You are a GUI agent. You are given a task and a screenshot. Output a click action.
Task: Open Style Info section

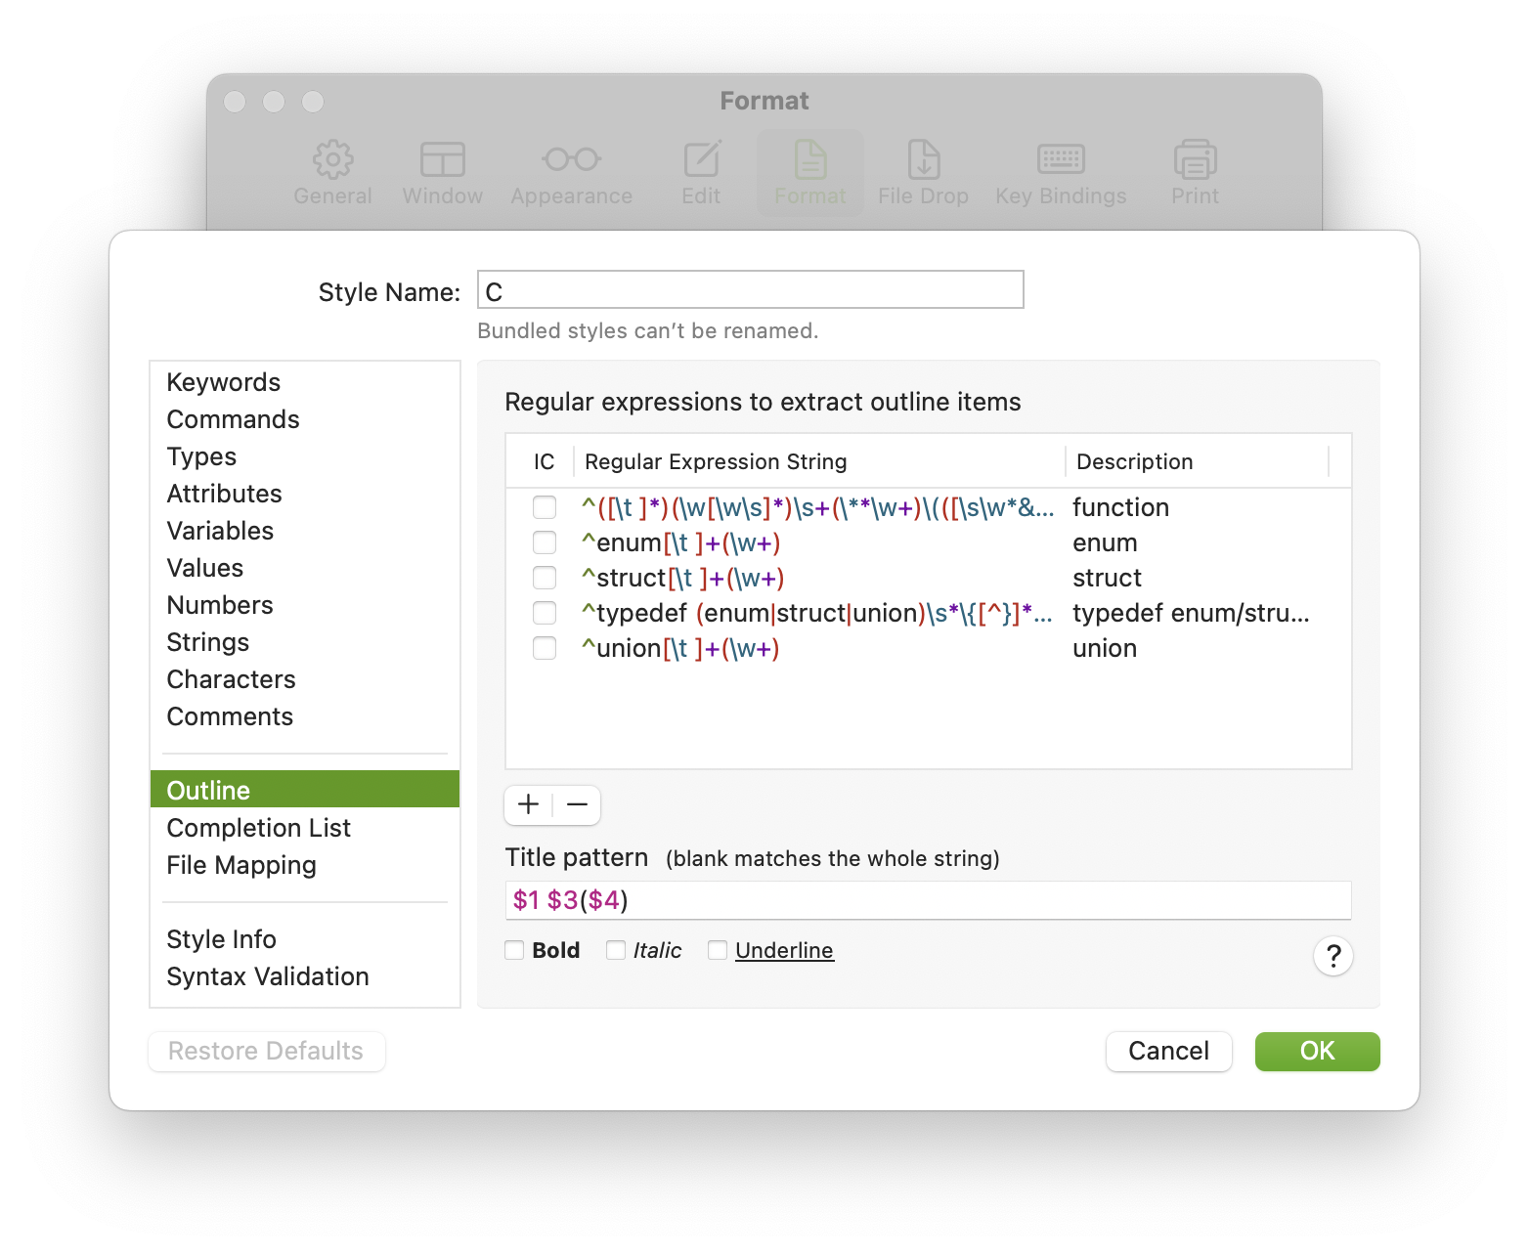(305, 939)
